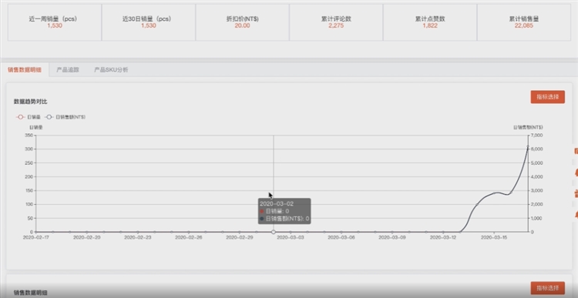Open 指标选择 for the 数据趋势对比 chart

[x=547, y=97]
